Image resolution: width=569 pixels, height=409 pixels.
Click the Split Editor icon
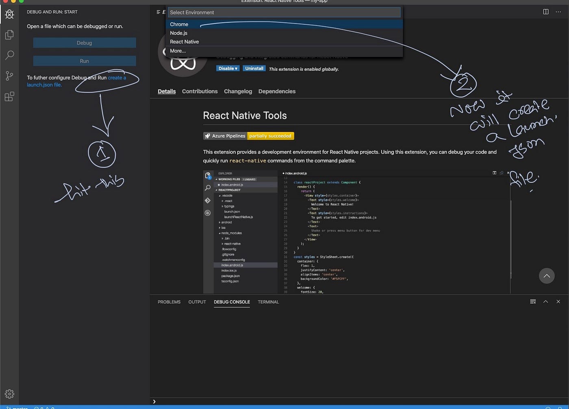click(x=545, y=12)
